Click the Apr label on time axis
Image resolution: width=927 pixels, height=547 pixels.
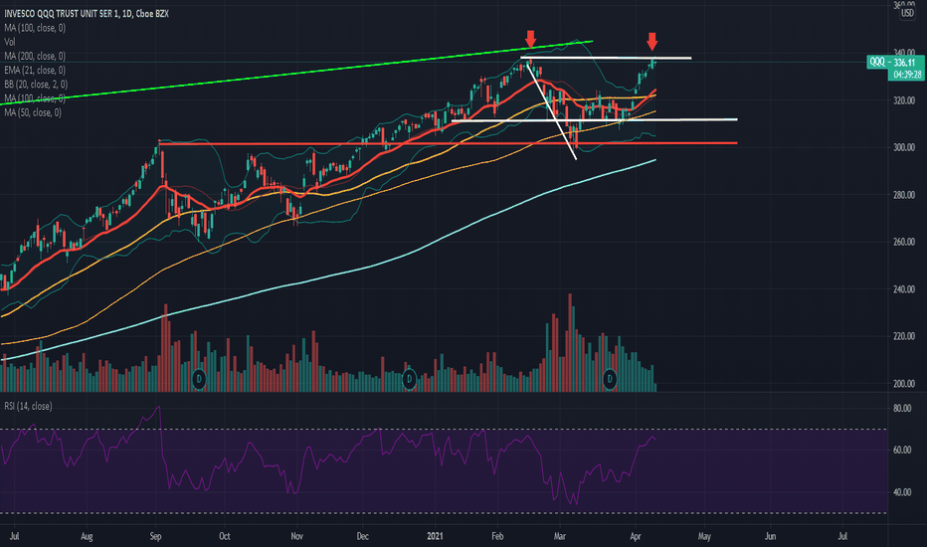tap(636, 536)
